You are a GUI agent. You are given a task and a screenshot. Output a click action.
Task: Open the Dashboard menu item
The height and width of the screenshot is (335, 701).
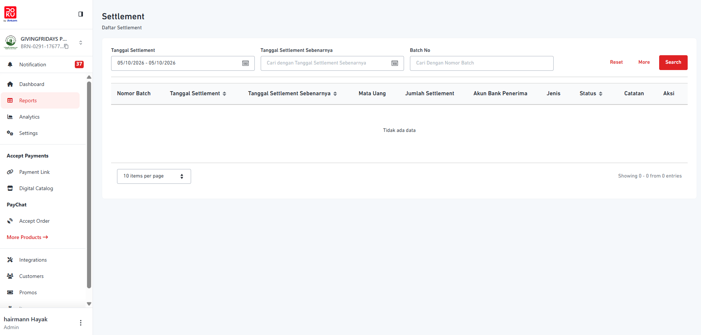tap(40, 84)
